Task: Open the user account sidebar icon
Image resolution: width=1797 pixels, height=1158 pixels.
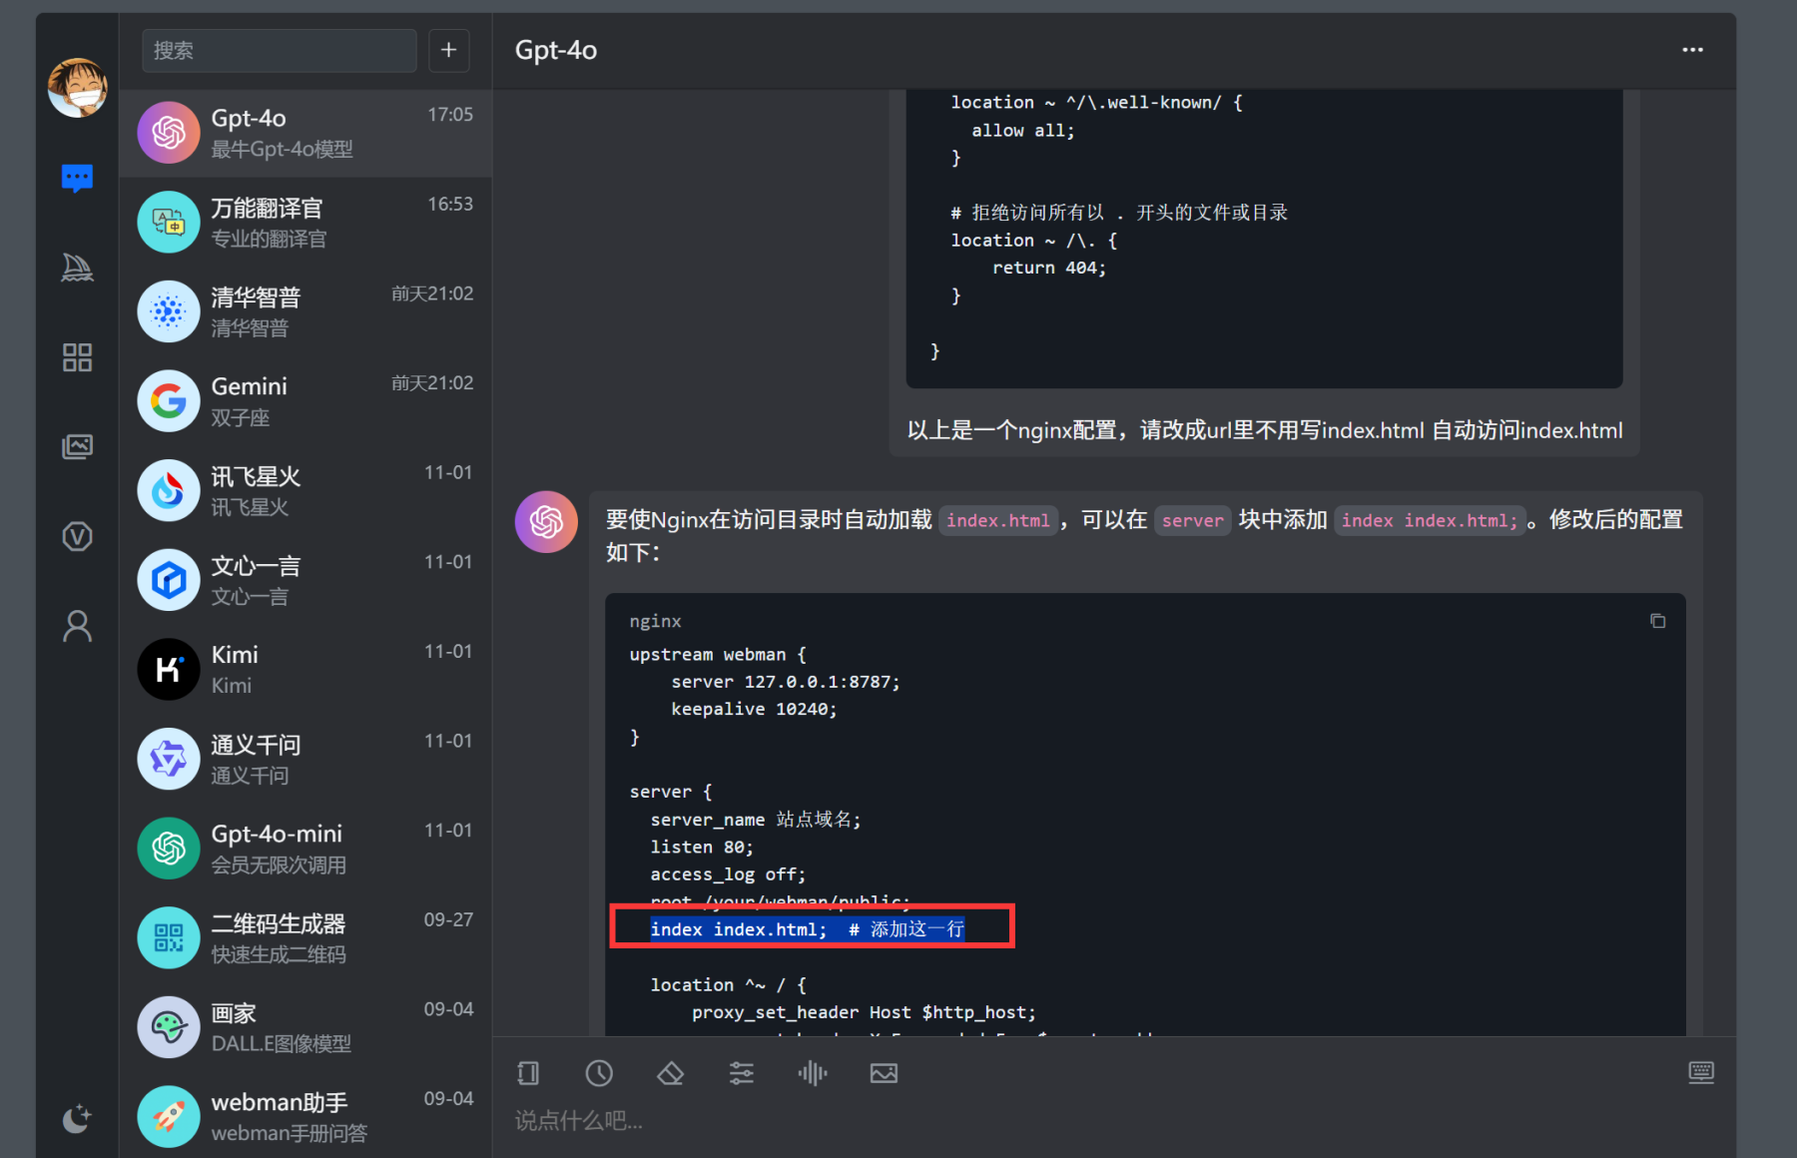Action: [78, 626]
